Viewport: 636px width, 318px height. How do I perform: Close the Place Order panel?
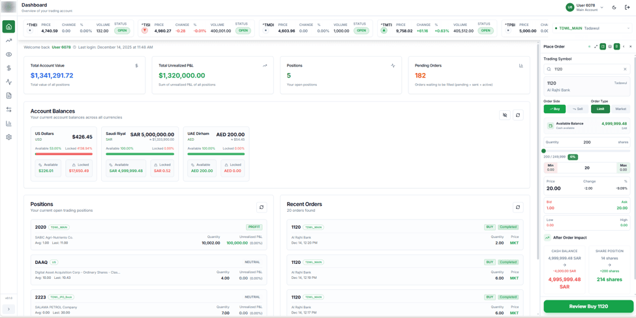click(x=630, y=46)
